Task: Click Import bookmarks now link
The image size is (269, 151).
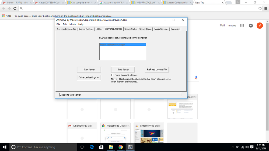Action: tap(98, 16)
